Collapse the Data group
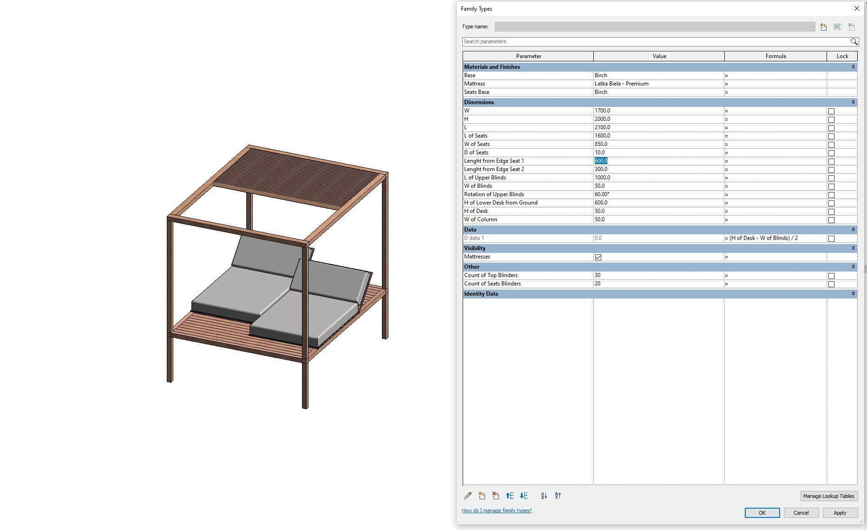The image size is (867, 530). pyautogui.click(x=853, y=230)
